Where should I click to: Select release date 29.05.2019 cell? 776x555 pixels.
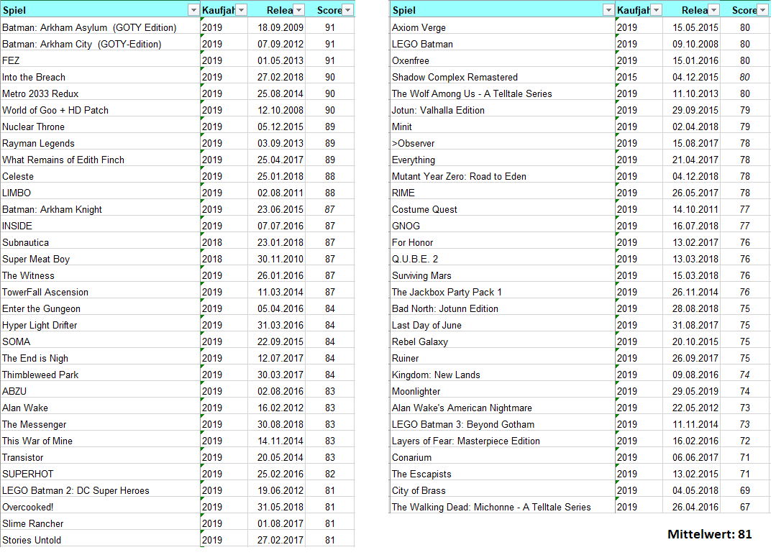[691, 391]
